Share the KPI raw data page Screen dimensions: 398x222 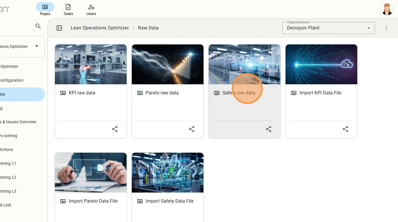115,129
